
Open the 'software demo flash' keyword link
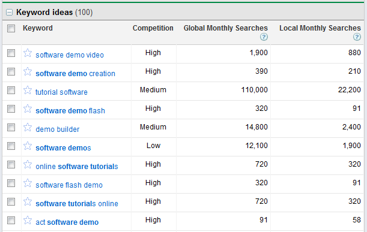click(x=70, y=111)
